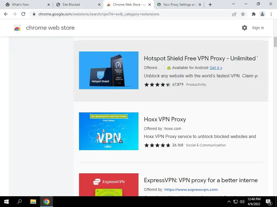Close the Your Proxy Settings tab
This screenshot has width=277, height=207.
pos(200,5)
